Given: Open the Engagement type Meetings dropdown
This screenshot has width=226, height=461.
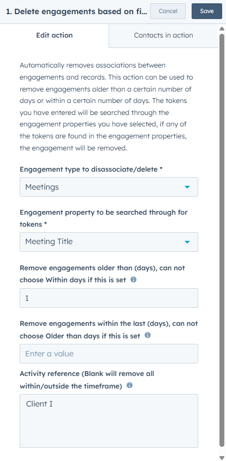Looking at the screenshot, I should (x=109, y=187).
